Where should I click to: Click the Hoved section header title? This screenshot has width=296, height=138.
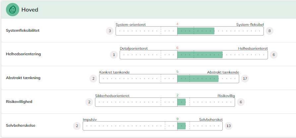click(x=30, y=10)
